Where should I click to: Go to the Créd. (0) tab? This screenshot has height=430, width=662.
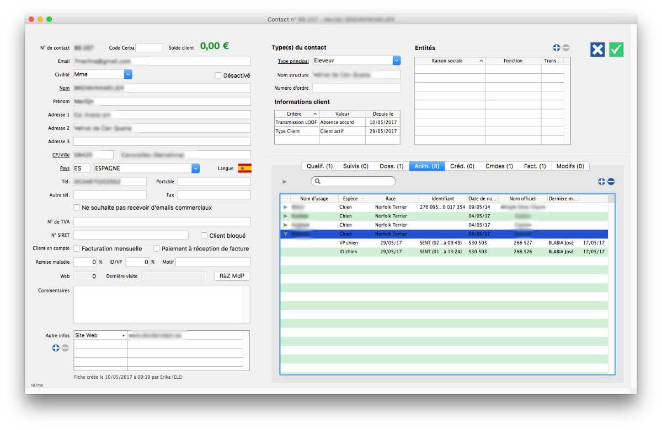[x=462, y=166]
